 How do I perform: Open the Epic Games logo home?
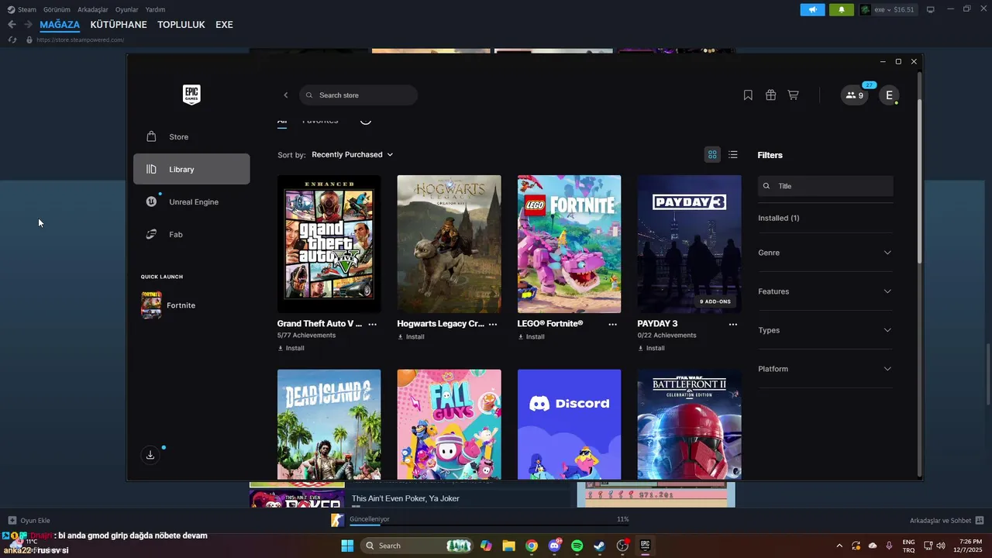[191, 95]
